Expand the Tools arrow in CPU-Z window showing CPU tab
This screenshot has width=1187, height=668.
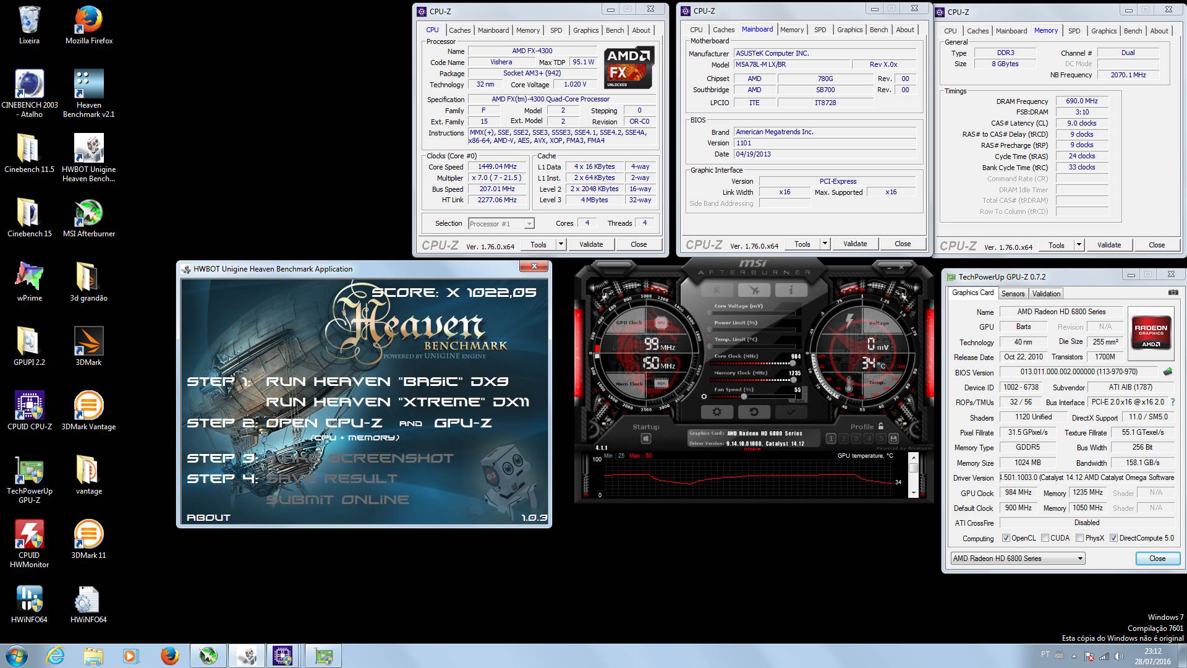(561, 244)
